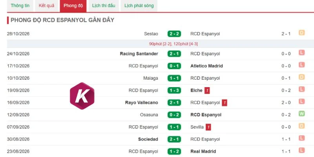Select the active Phong độ tab
Viewport: 314px width, 157px height.
point(73,6)
